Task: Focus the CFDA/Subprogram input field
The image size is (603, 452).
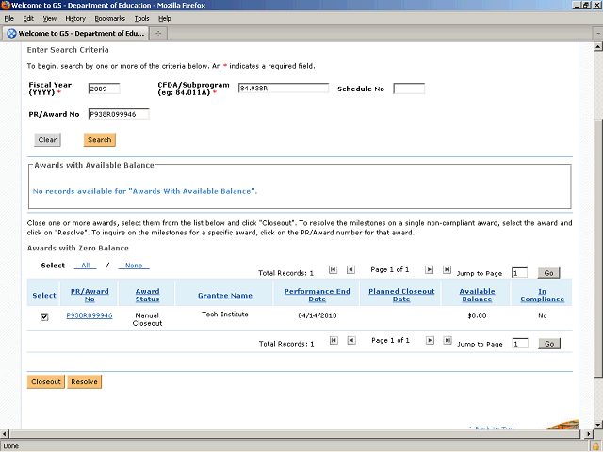Action: (284, 89)
